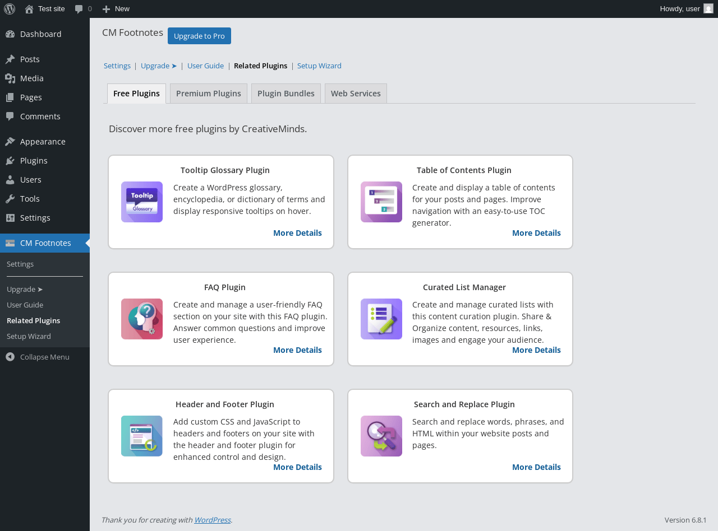Click the Media icon in sidebar
Screen dimensions: 718x531
[10, 78]
